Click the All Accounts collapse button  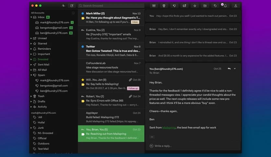(x=73, y=13)
